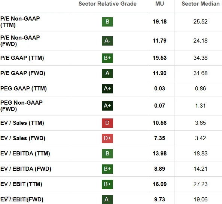Click the red D grade badge for EV / Sales (TTM)
222x204 pixels.
coord(107,123)
